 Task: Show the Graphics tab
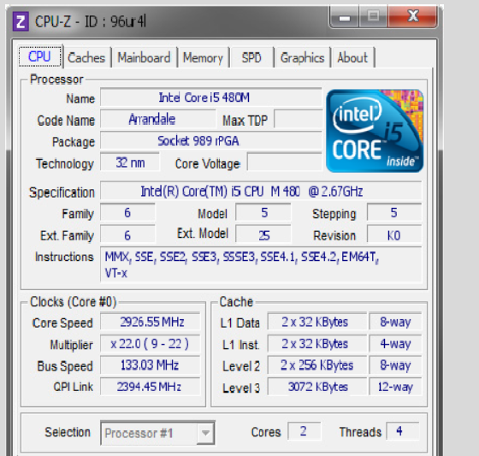pos(303,58)
